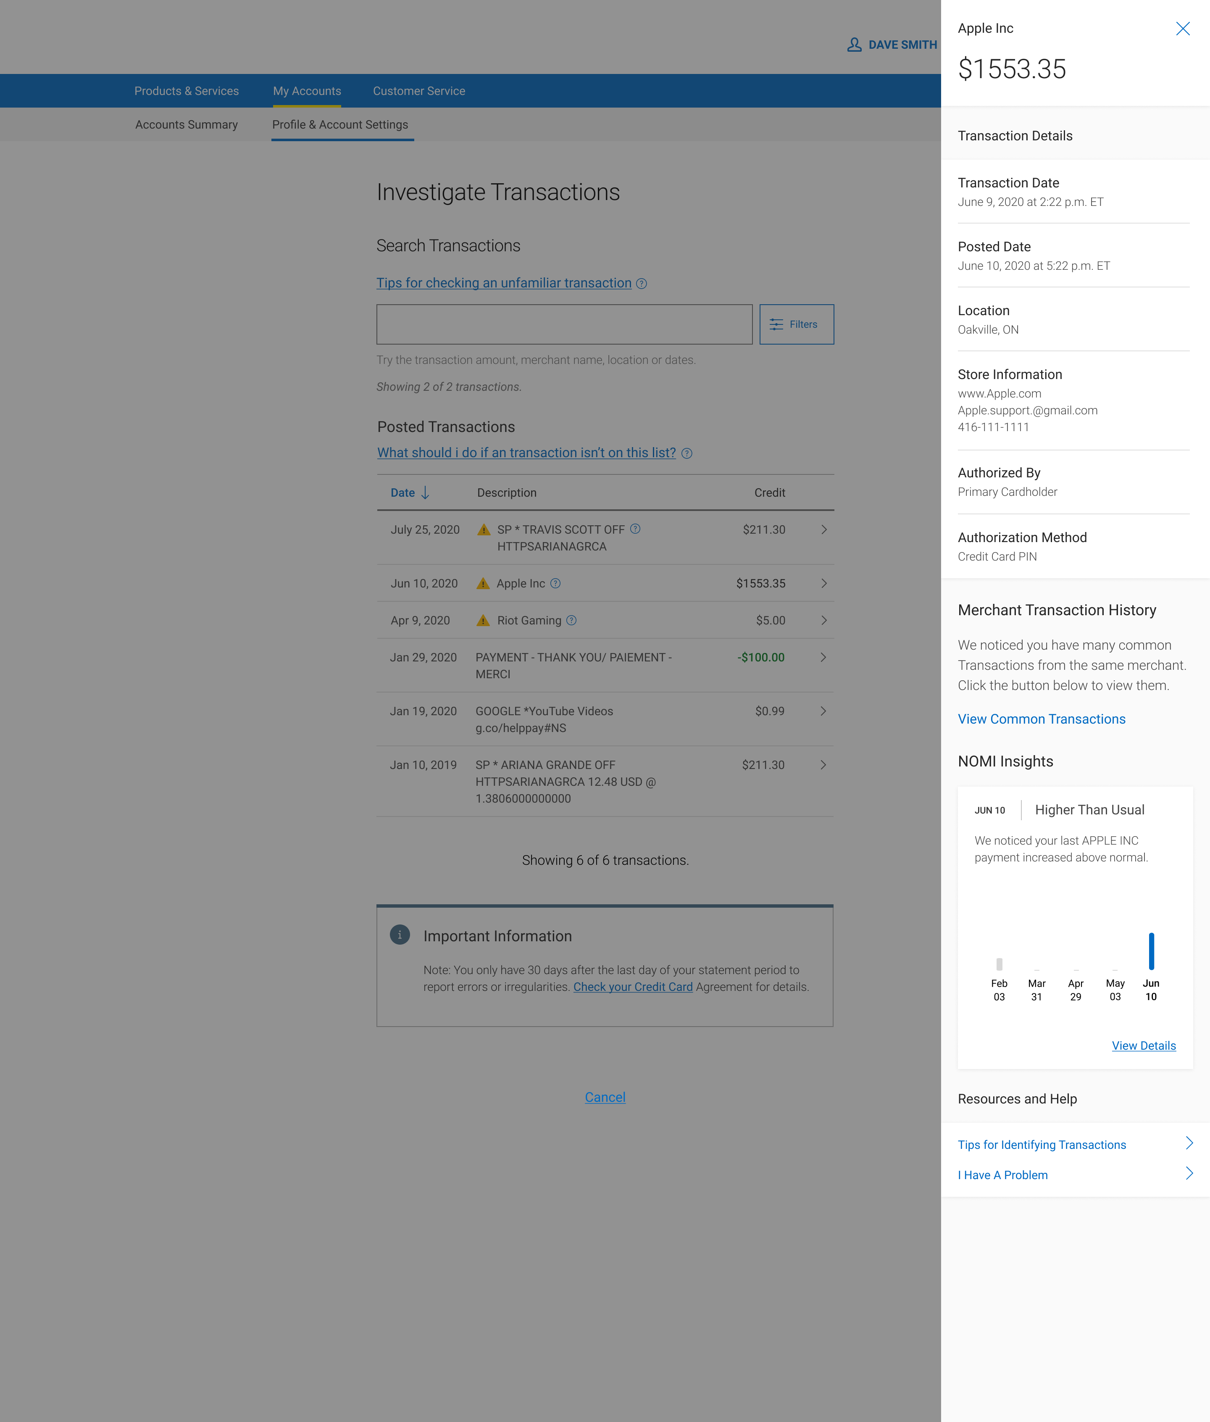Sort transactions by Date column arrow

[425, 492]
